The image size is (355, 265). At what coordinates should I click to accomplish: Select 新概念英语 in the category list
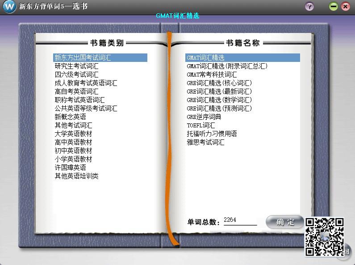(70, 117)
